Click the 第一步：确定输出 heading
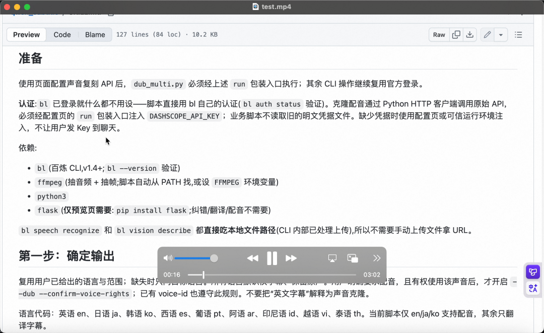Screen dimensions: 544x333 pyautogui.click(x=66, y=256)
